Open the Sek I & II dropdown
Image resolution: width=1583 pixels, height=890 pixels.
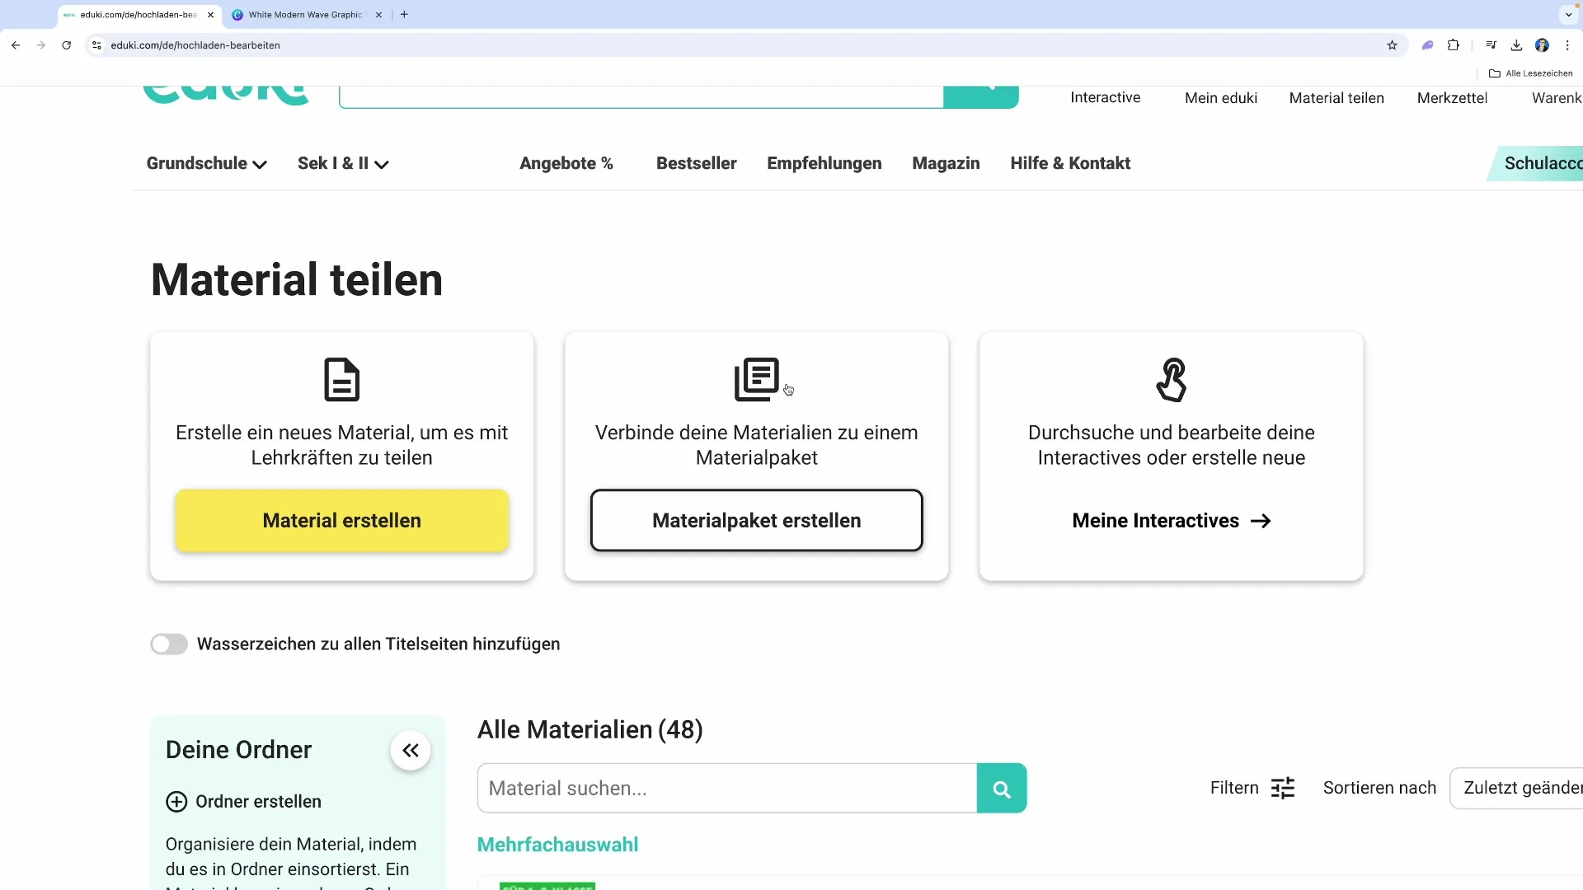pos(342,163)
